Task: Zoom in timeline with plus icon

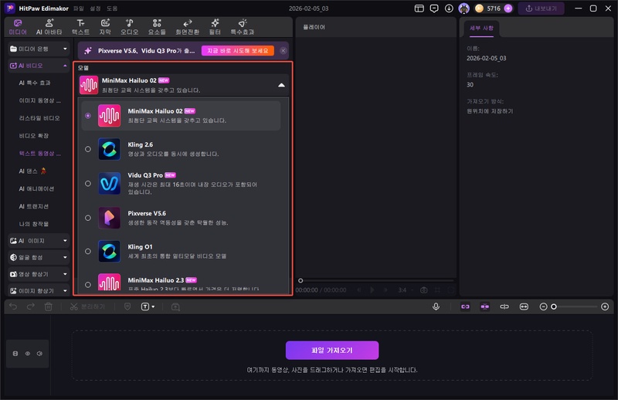Action: pos(605,307)
